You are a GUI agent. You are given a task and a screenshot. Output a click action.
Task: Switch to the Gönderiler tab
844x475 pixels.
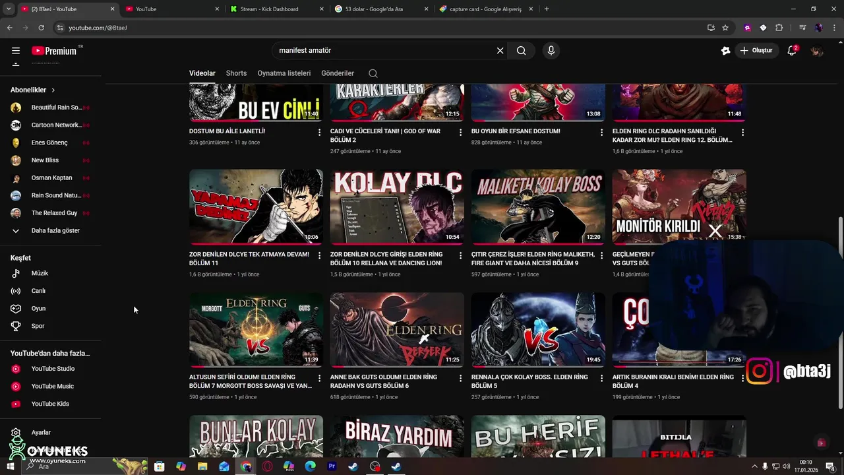pyautogui.click(x=338, y=73)
